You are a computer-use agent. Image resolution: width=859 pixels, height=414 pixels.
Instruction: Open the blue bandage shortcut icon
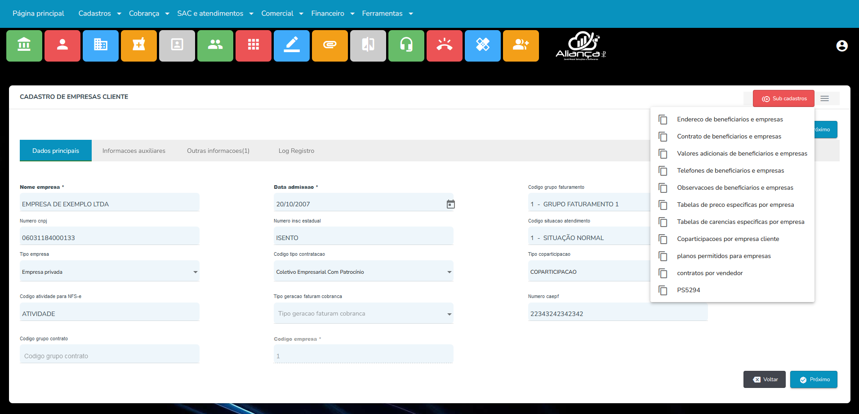tap(483, 45)
